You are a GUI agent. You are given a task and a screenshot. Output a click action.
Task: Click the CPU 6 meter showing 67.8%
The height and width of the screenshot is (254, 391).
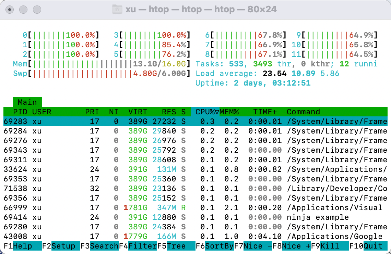point(246,35)
